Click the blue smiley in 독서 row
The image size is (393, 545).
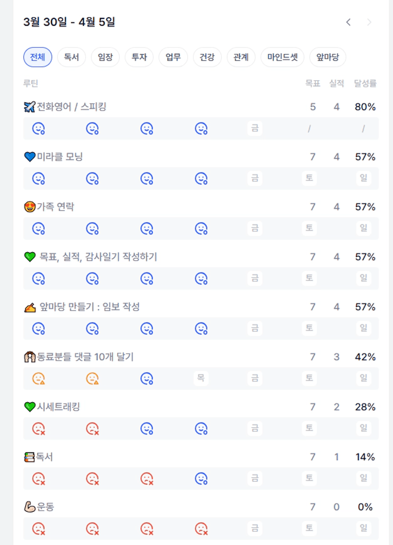[x=201, y=479]
